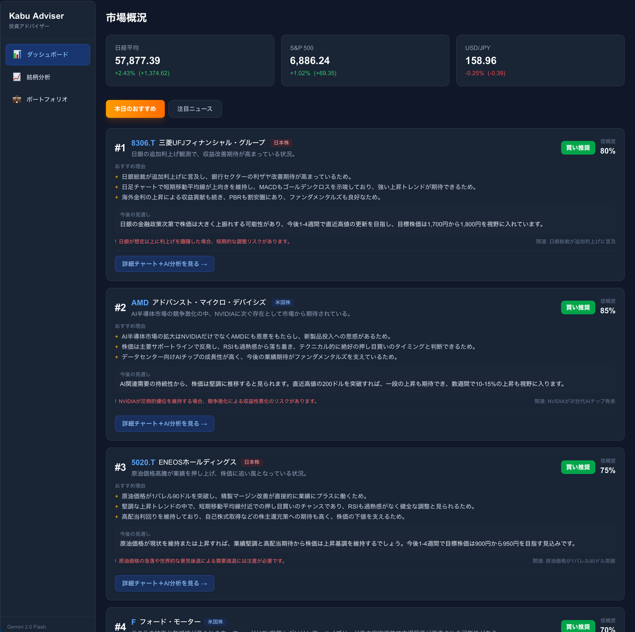Click 日本株 tag next to ENEOSホールディングス

[252, 463]
